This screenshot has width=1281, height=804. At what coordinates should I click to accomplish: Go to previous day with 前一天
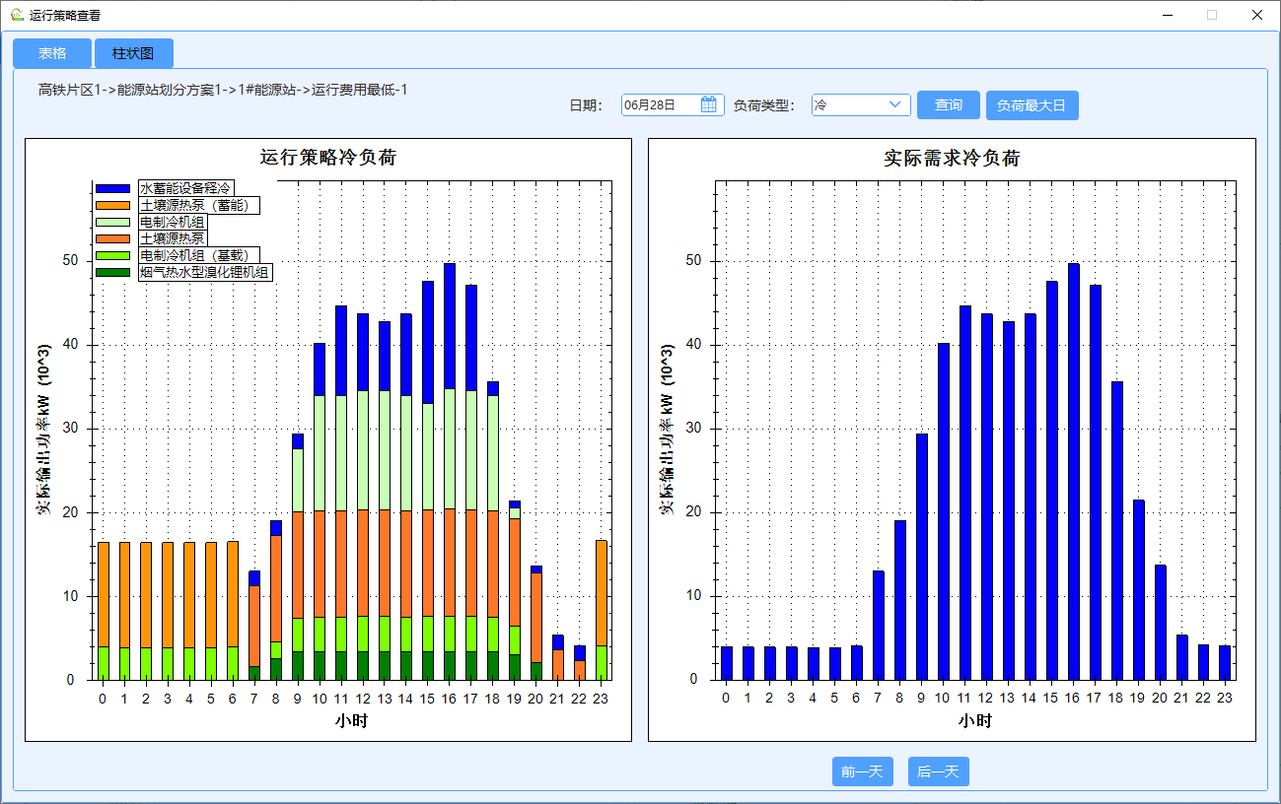[x=861, y=771]
